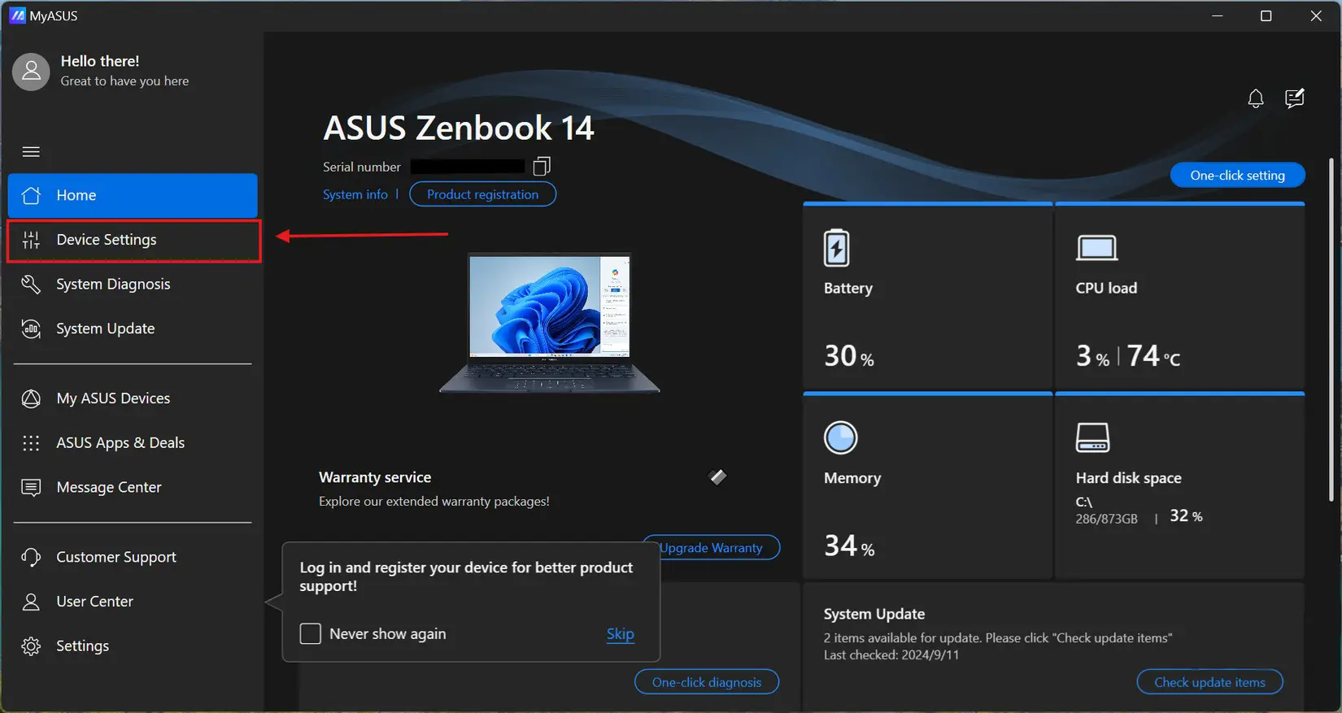Open System Diagnosis page
The height and width of the screenshot is (713, 1342).
(133, 284)
